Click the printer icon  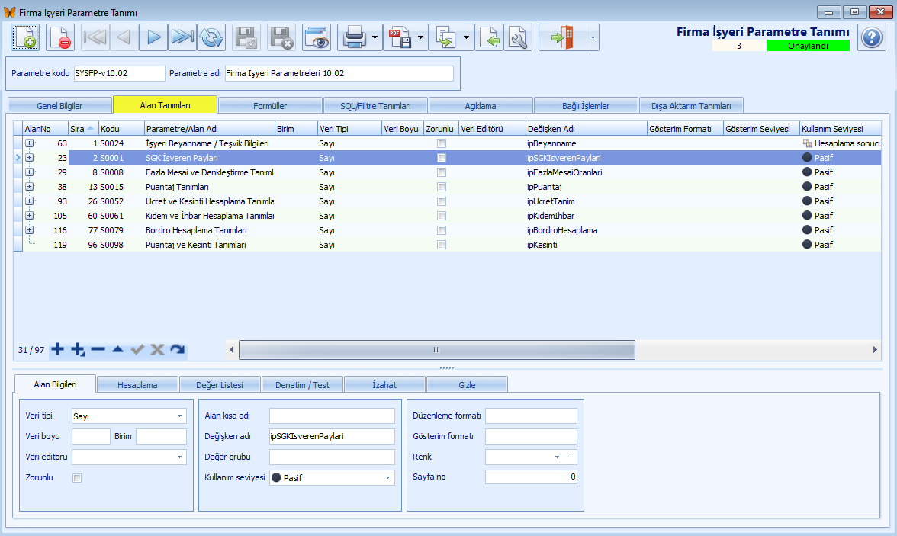[355, 37]
